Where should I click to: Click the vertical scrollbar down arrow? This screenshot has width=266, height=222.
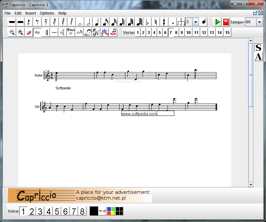251,185
